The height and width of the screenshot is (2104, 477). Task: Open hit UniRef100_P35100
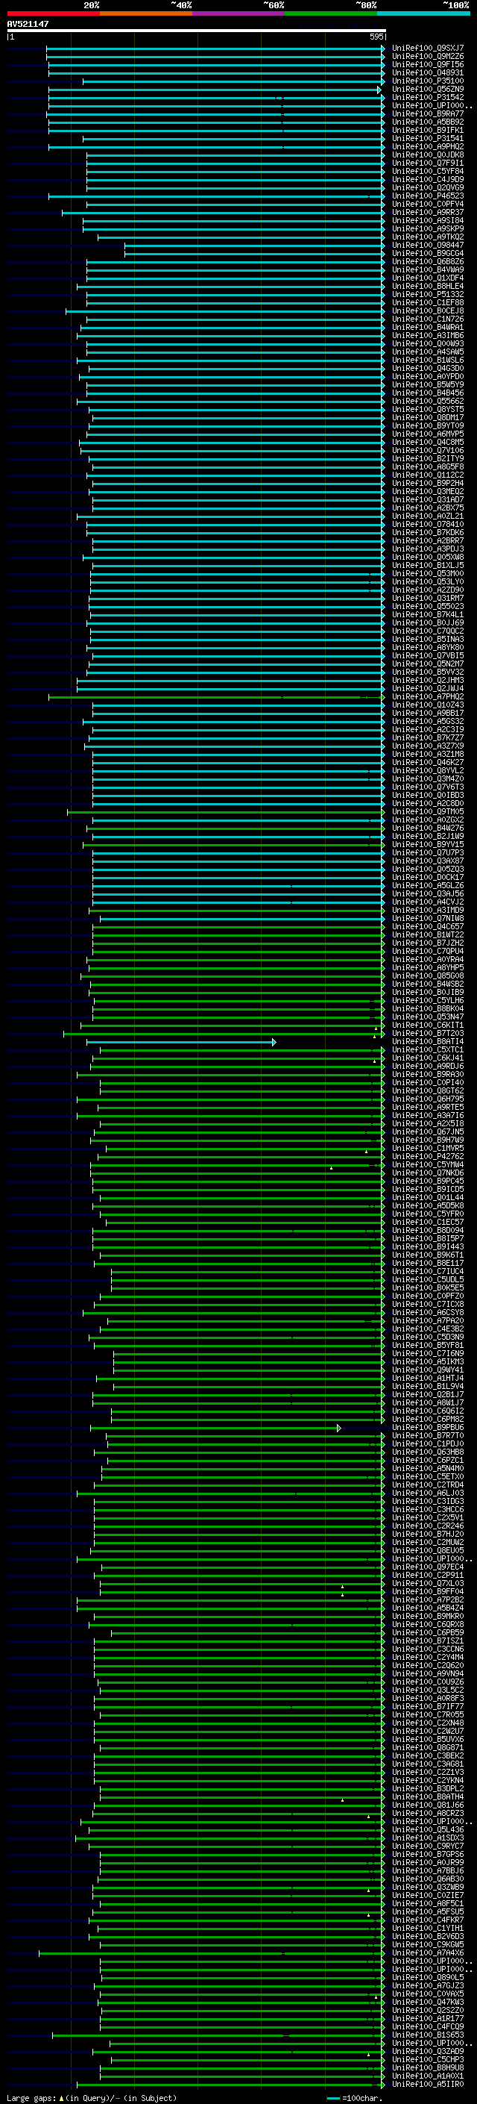tap(428, 81)
